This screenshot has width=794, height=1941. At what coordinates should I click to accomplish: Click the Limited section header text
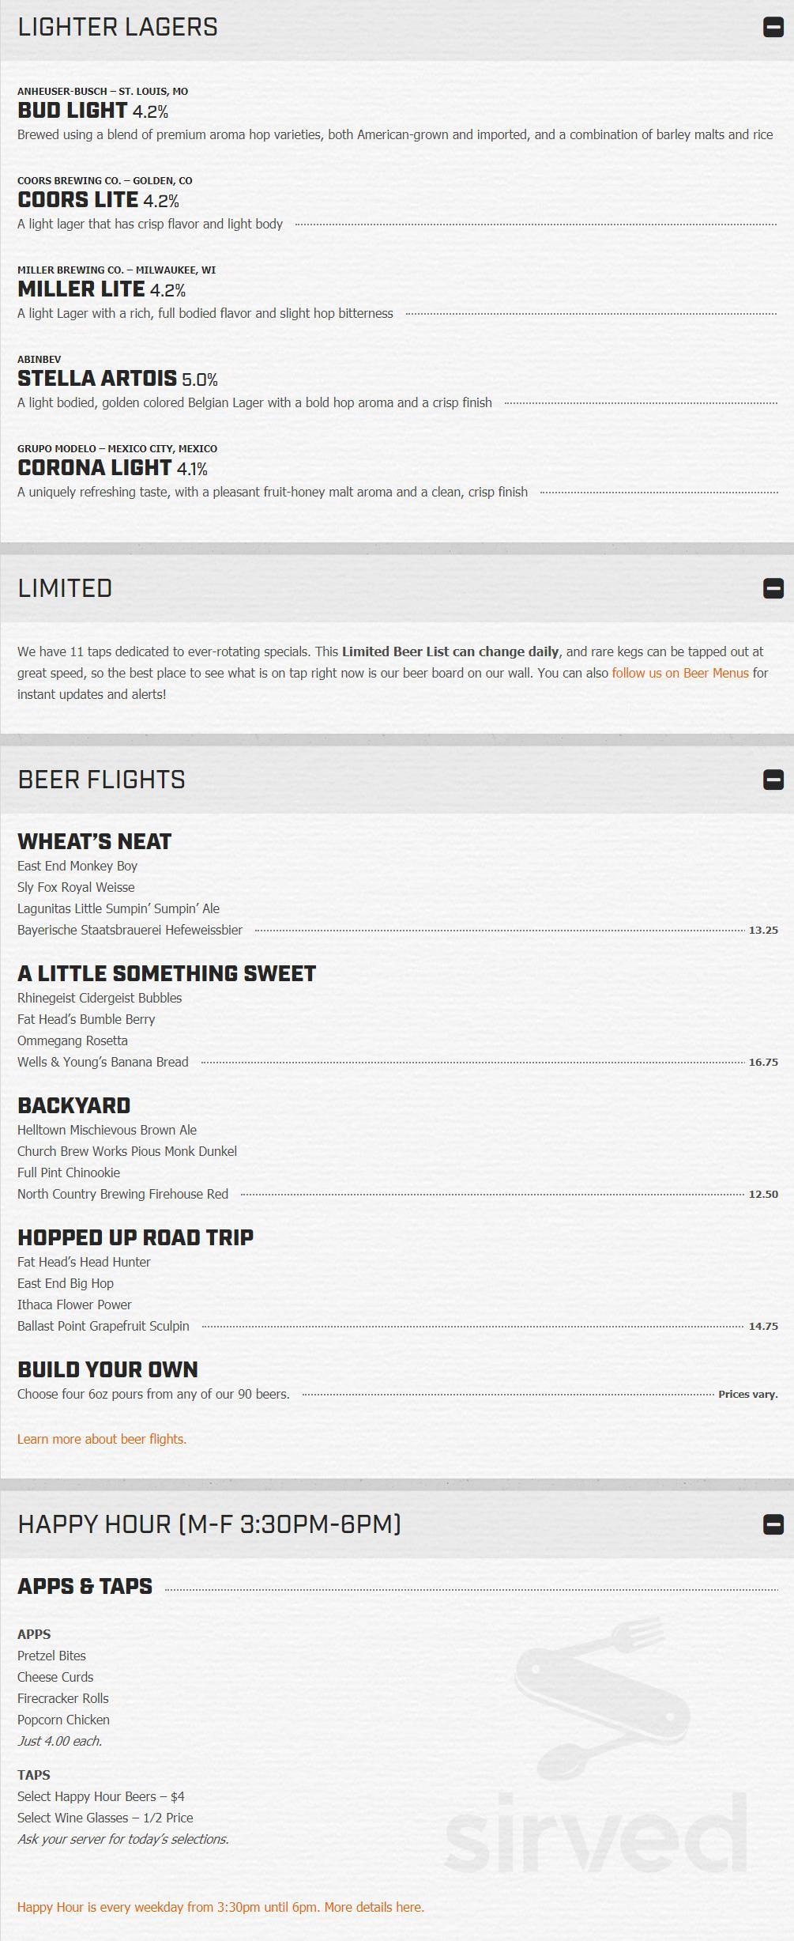click(65, 588)
